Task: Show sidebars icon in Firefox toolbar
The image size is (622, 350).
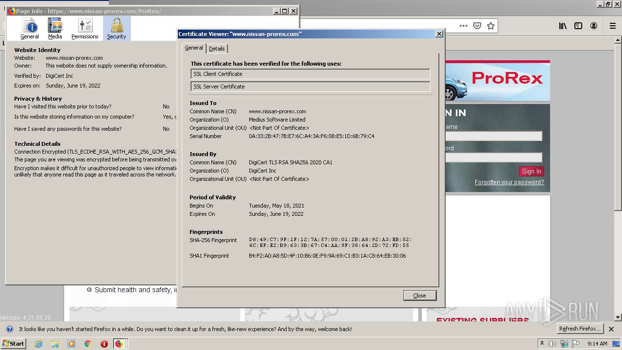Action: (578, 26)
